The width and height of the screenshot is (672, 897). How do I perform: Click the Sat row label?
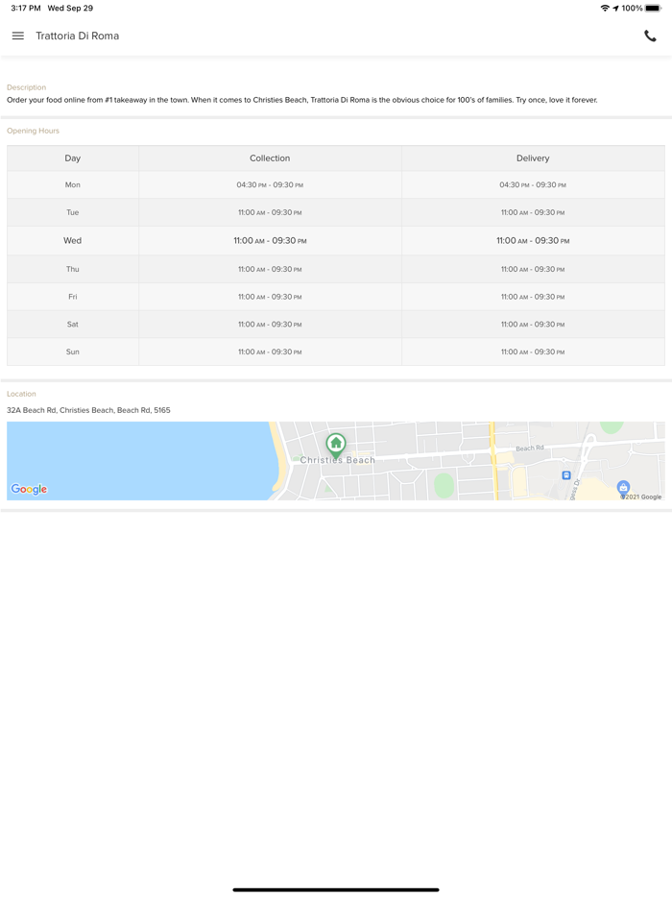pos(73,325)
